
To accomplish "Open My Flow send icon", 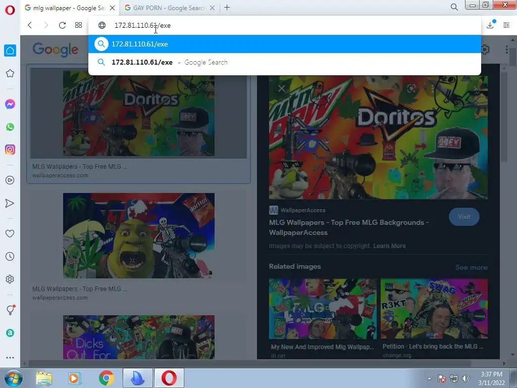I will click(10, 203).
